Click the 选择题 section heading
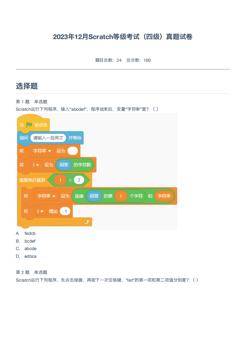246x348 pixels. tap(27, 86)
